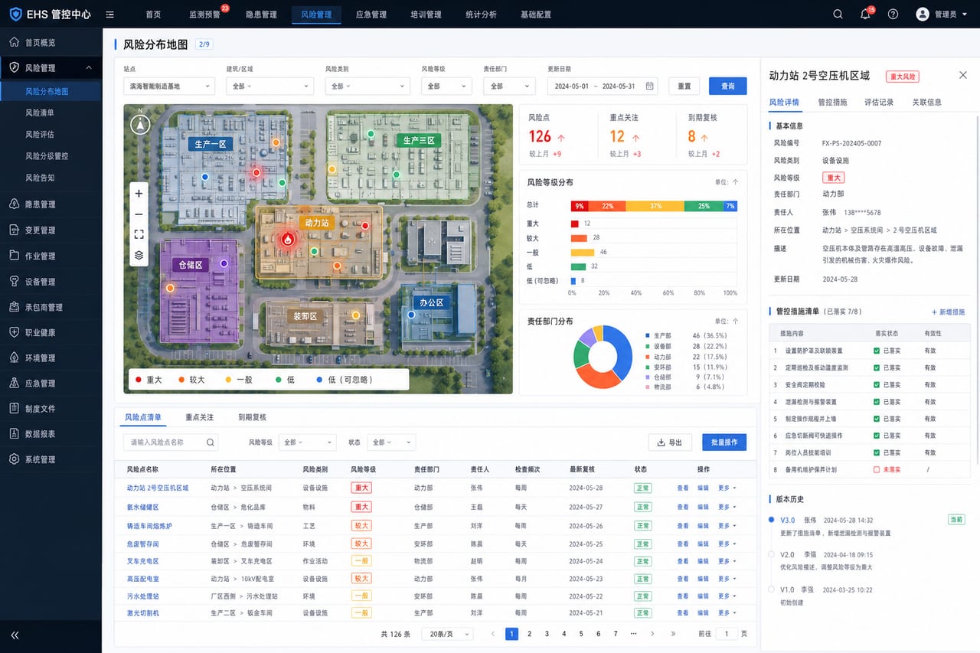Click the red fire marker on 动力站
This screenshot has height=653, width=980.
(287, 239)
